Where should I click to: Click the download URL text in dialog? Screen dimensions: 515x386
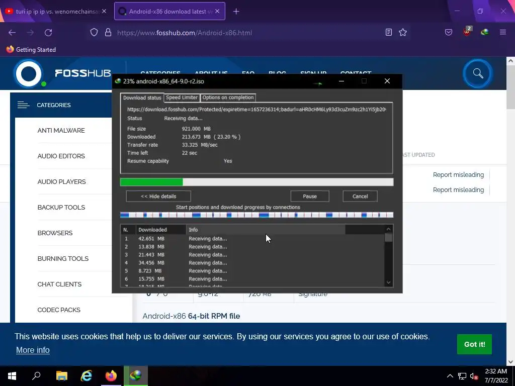(256, 109)
